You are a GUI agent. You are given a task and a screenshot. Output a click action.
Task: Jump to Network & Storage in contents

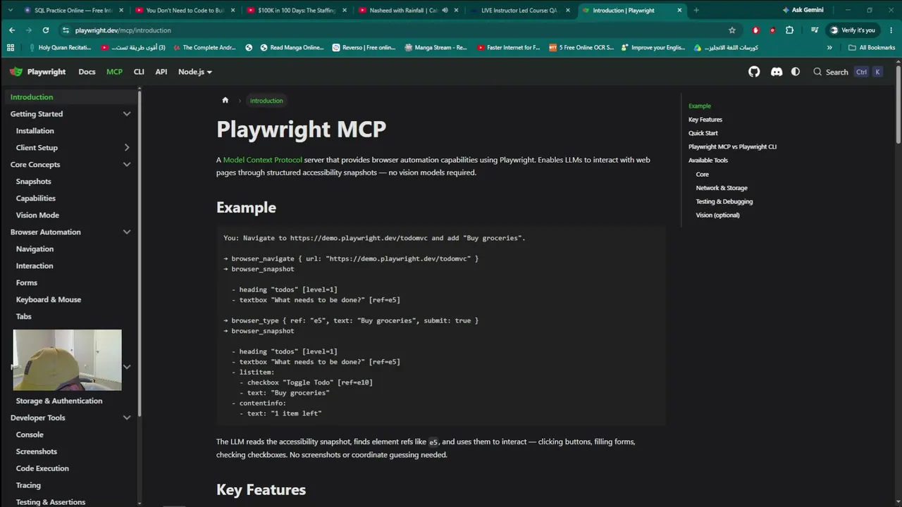722,188
